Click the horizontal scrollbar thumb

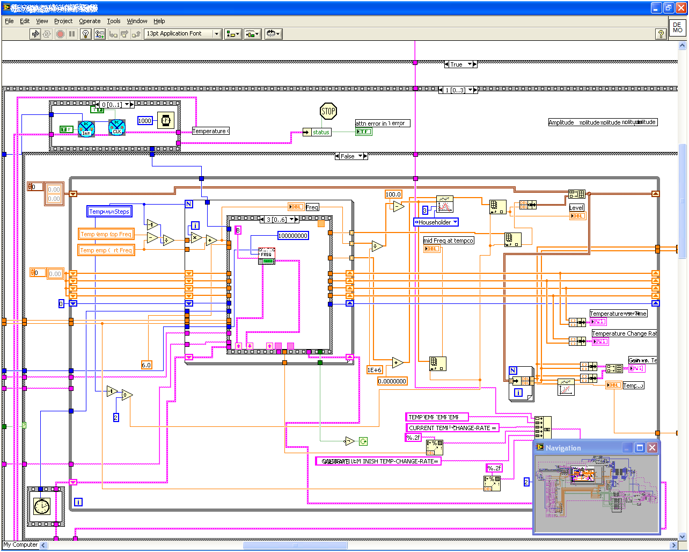pos(295,546)
